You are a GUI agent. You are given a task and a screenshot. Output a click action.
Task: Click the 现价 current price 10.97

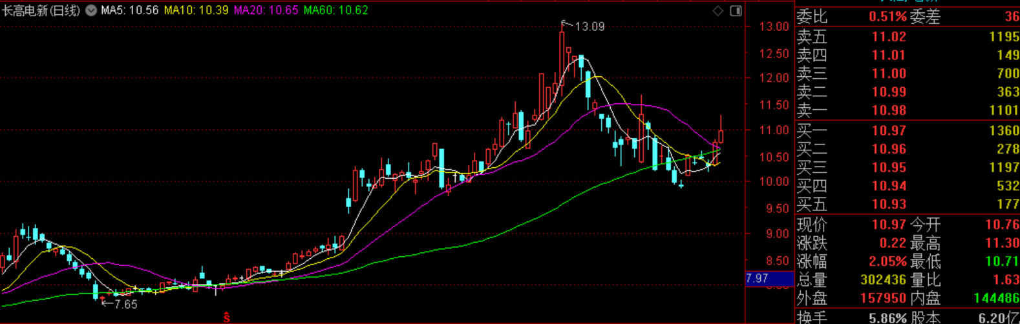coord(889,225)
